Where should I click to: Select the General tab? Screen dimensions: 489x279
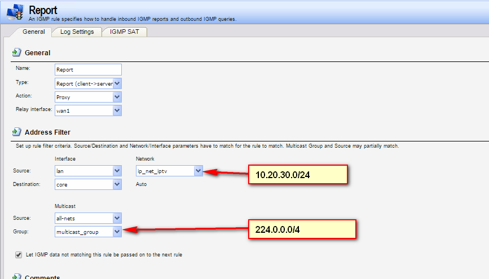pos(33,32)
